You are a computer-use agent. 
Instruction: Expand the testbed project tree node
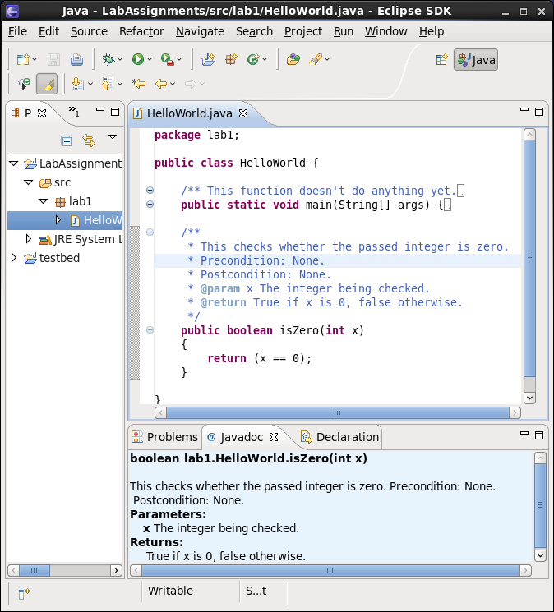click(13, 258)
